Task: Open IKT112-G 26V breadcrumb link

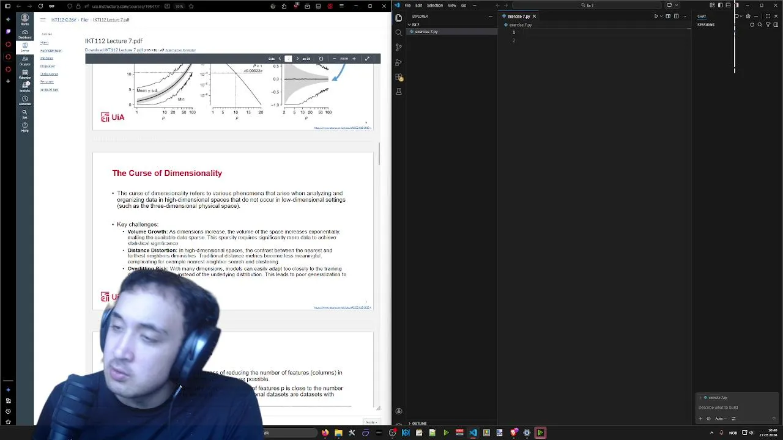Action: [x=64, y=20]
